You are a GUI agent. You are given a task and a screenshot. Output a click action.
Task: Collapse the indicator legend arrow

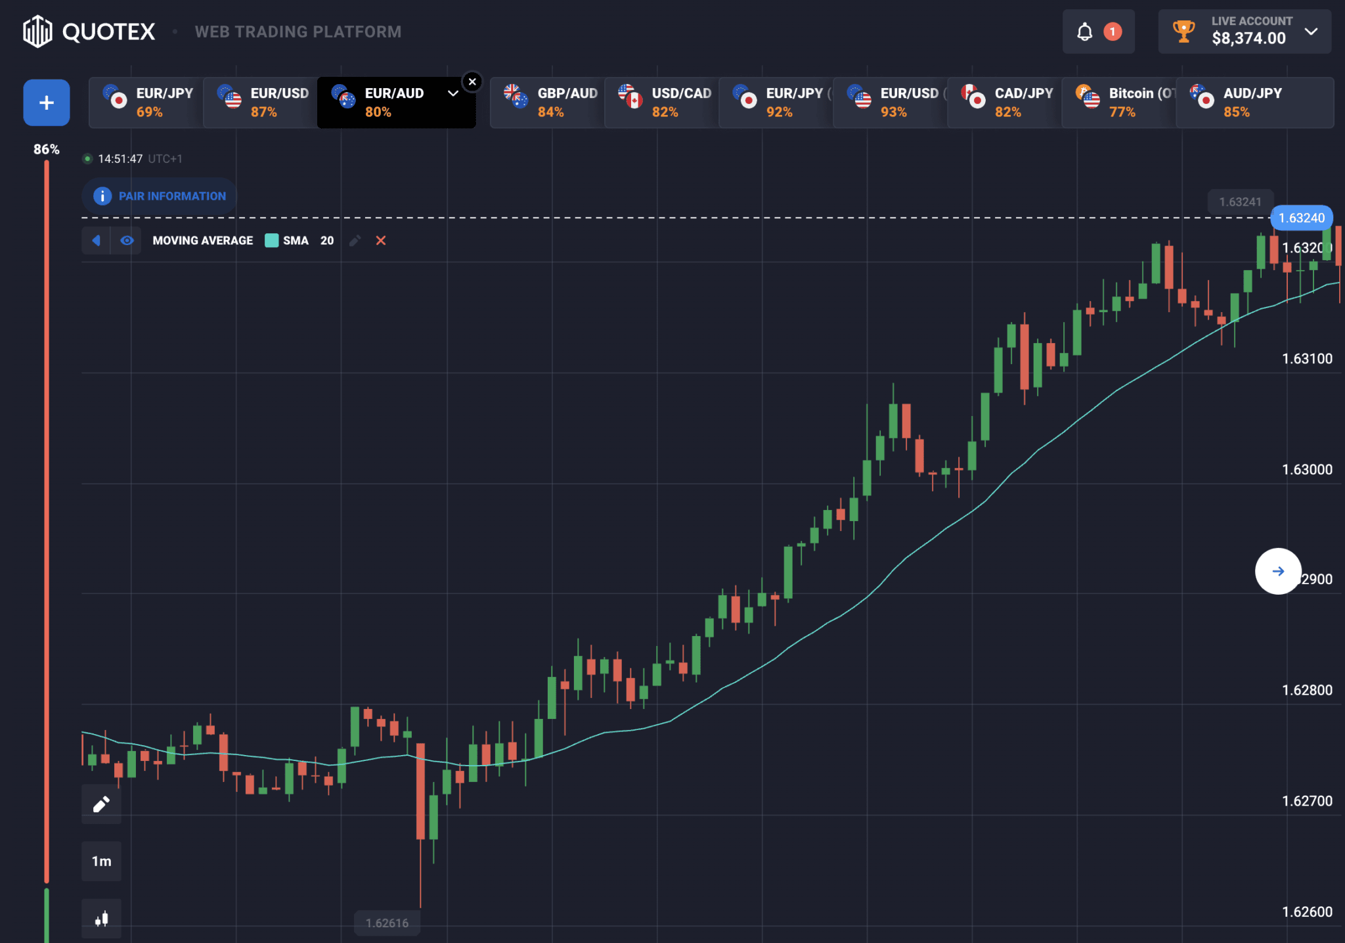tap(97, 241)
